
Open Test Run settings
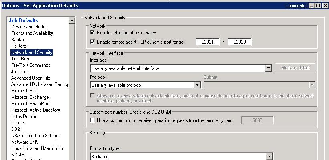coord(20,59)
